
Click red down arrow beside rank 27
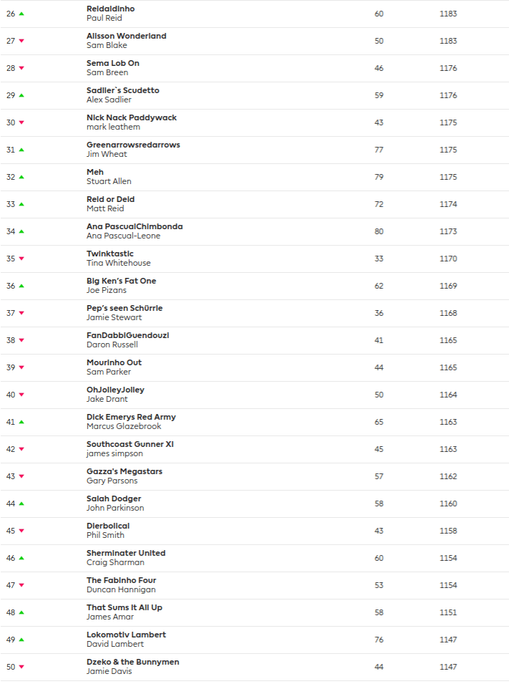pos(21,41)
